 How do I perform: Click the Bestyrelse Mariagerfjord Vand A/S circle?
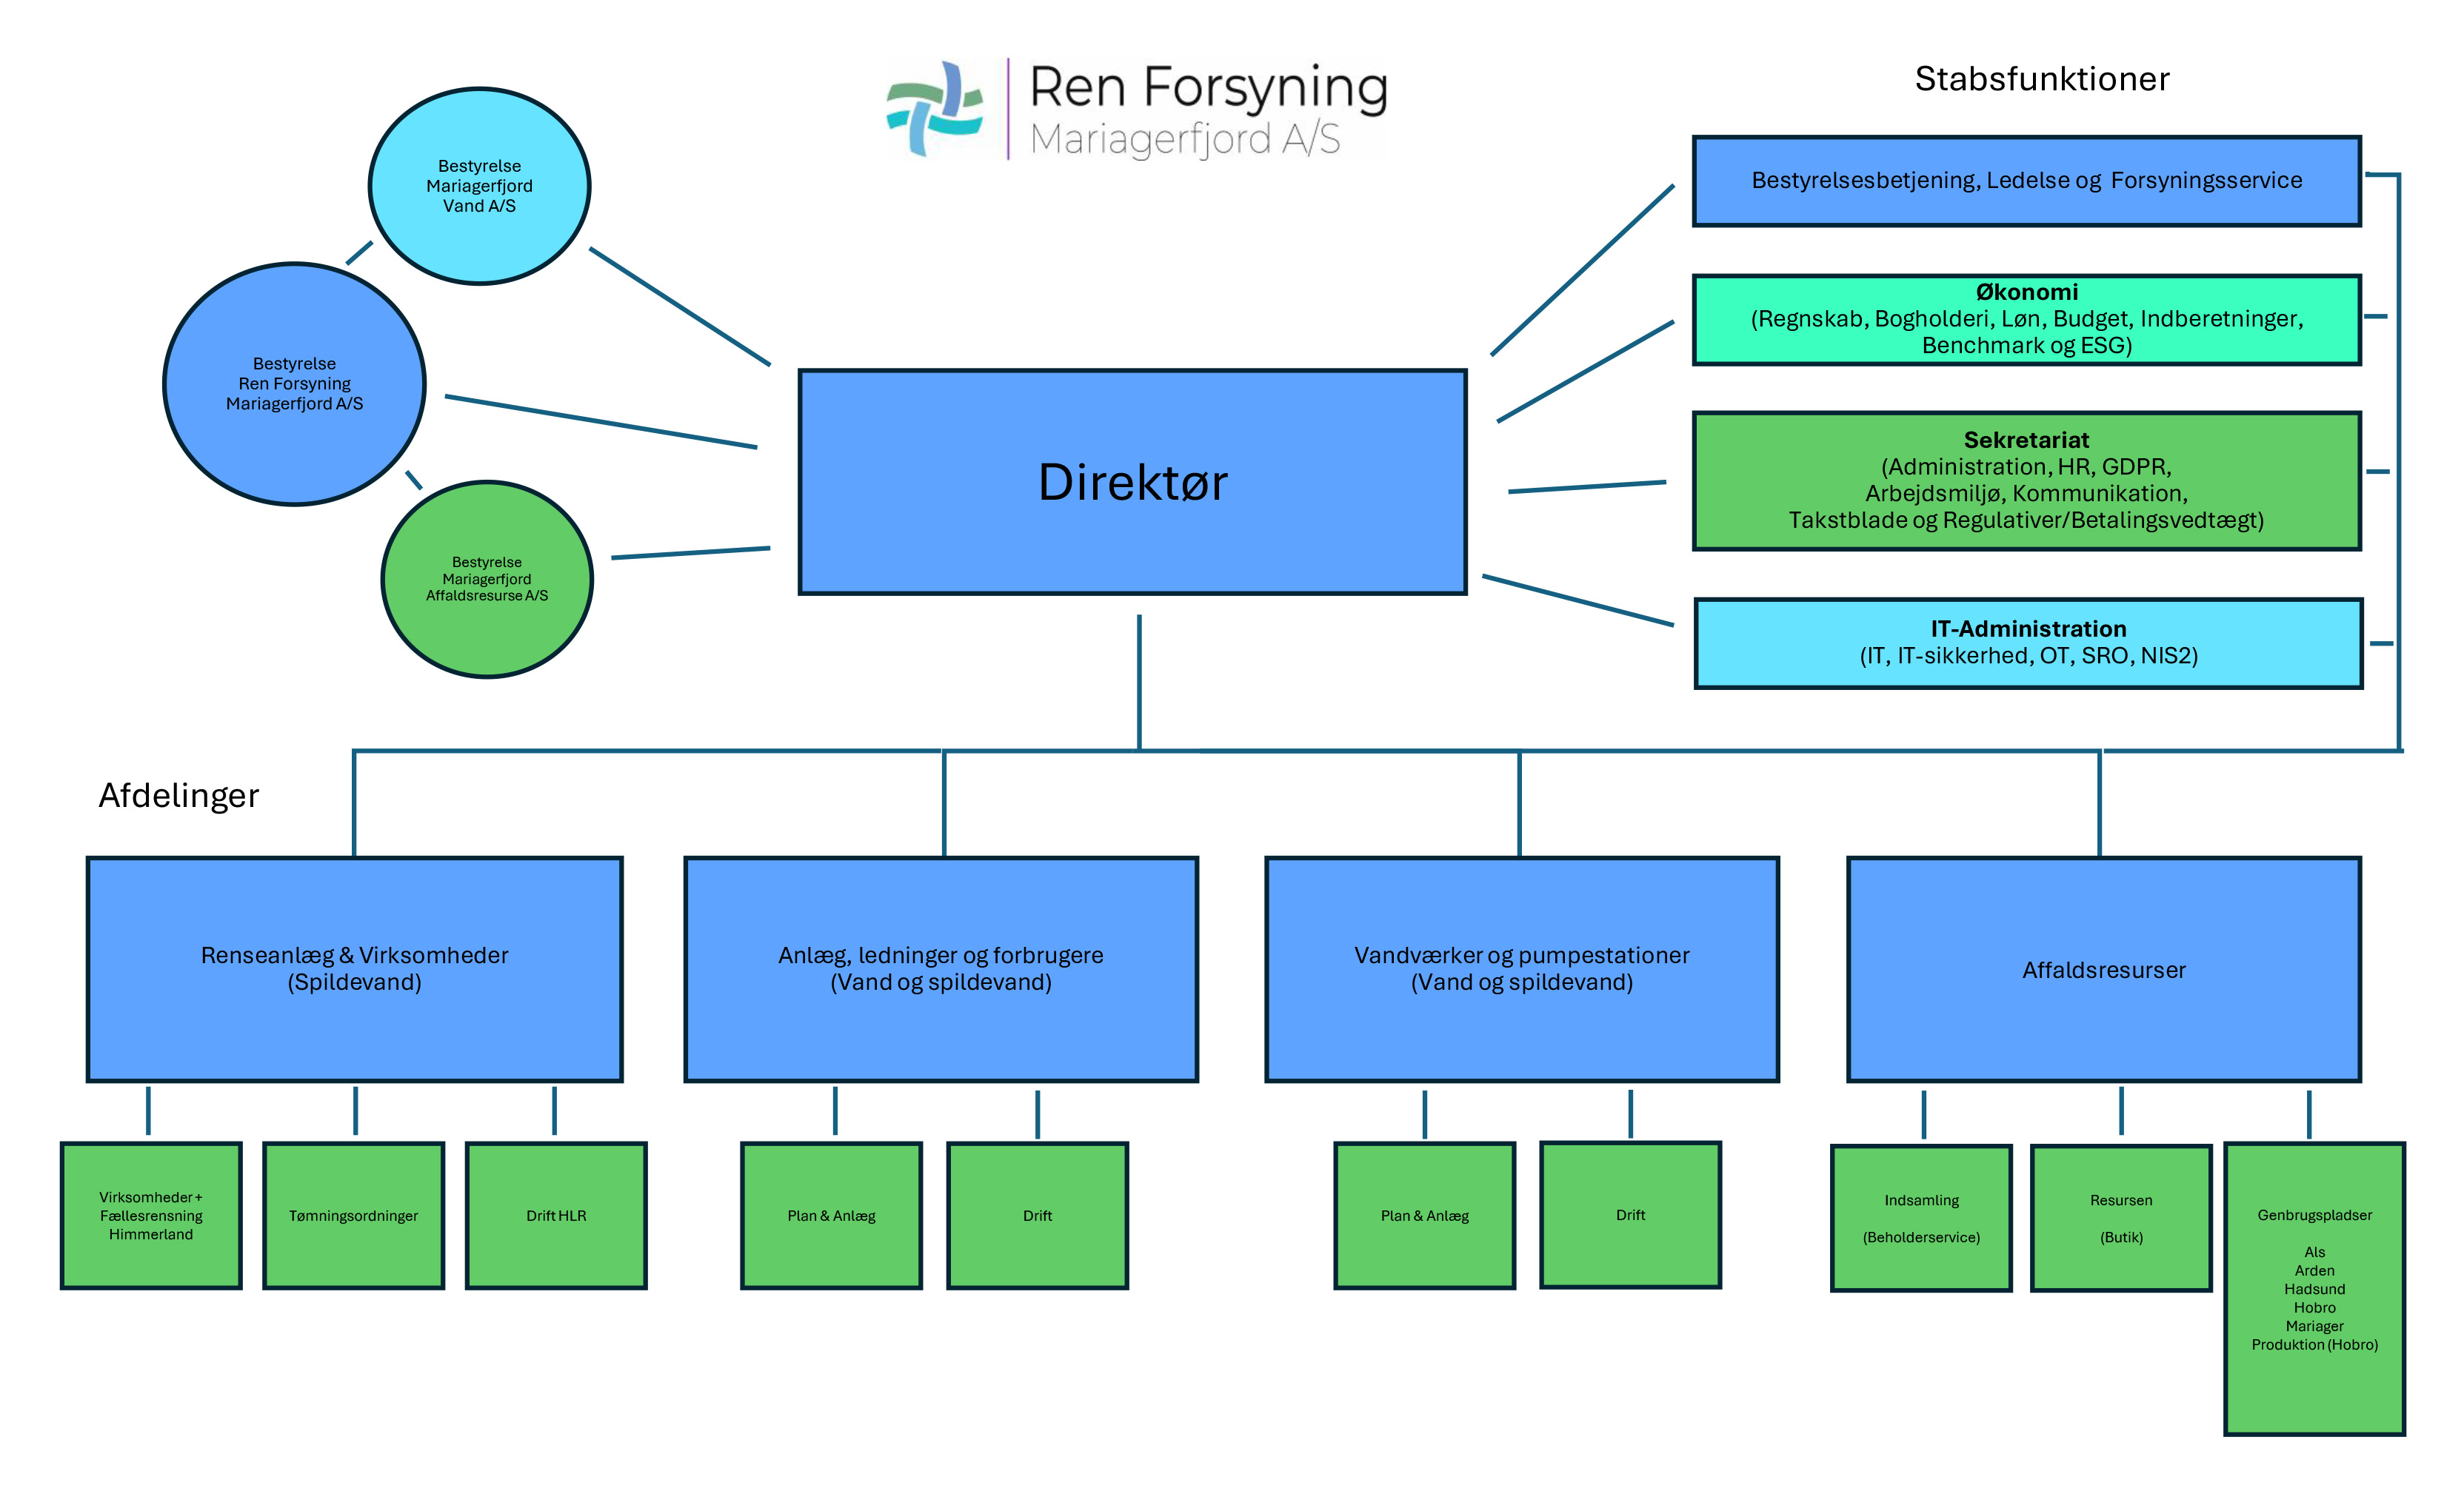pos(479,186)
